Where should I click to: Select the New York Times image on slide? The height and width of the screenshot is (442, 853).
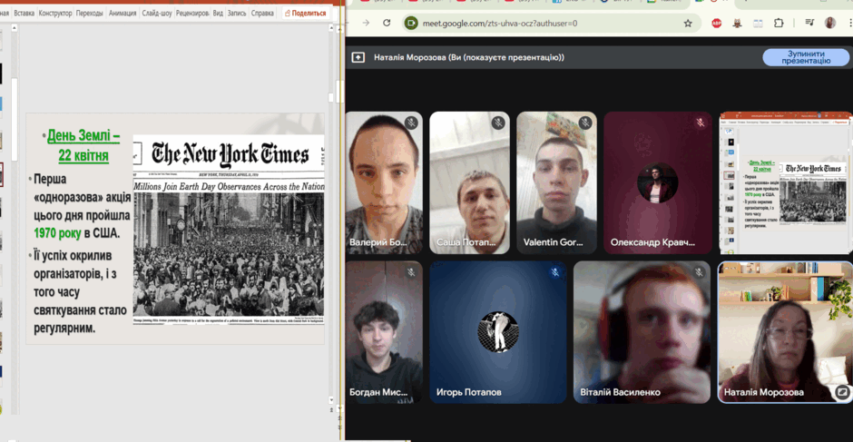229,230
